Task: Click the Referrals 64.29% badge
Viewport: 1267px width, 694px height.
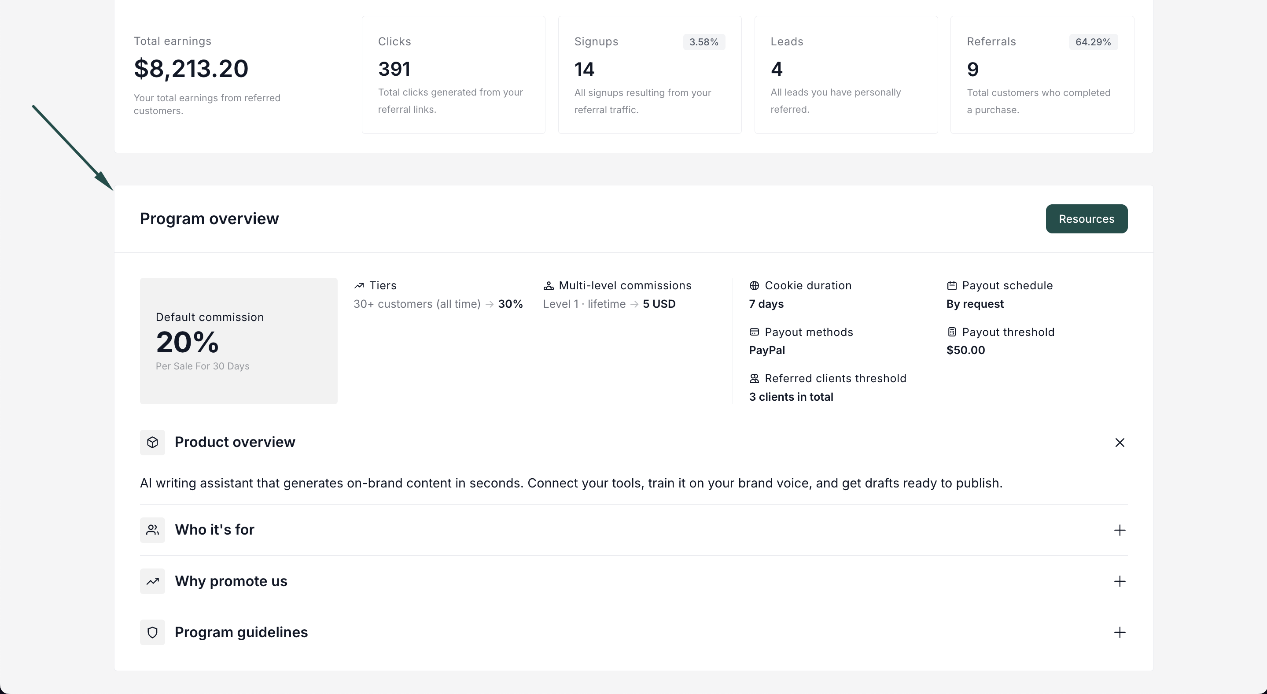Action: [x=1093, y=42]
